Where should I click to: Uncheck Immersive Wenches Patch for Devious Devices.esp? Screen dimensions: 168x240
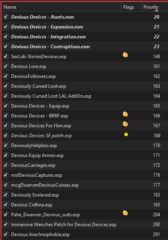(x=6, y=225)
